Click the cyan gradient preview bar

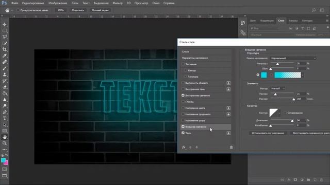(x=288, y=75)
